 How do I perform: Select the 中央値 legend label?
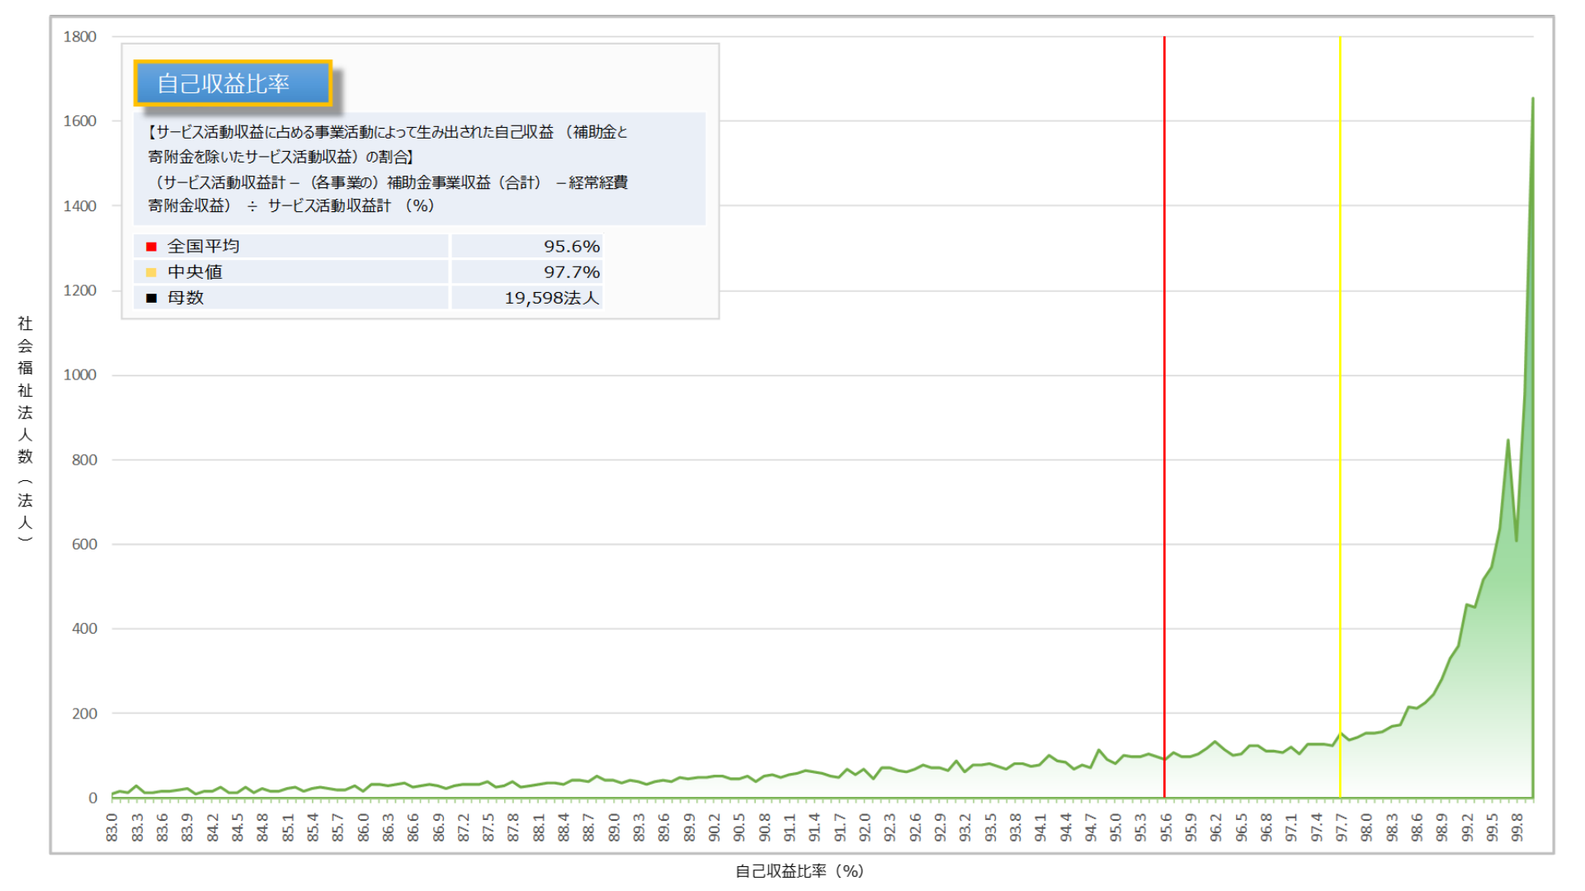195,271
